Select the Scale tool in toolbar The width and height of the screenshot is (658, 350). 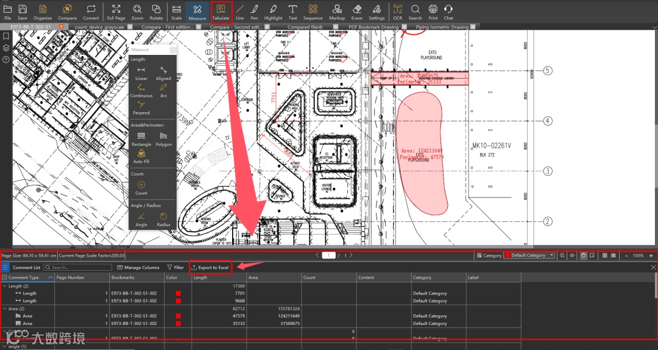(x=176, y=12)
